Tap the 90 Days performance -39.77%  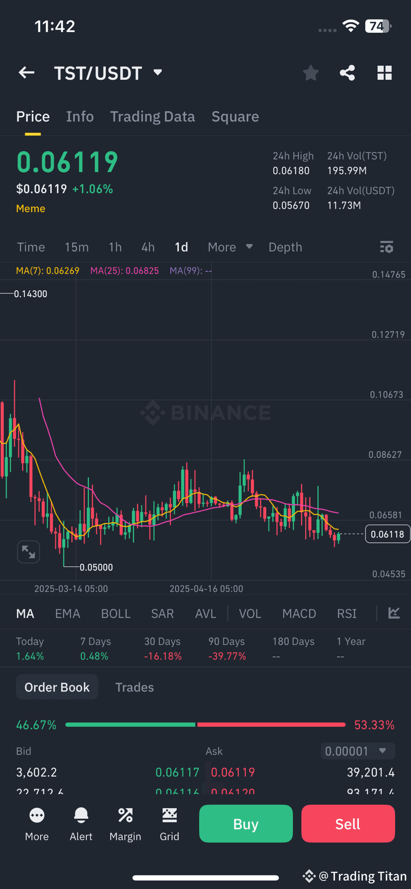[x=227, y=656]
